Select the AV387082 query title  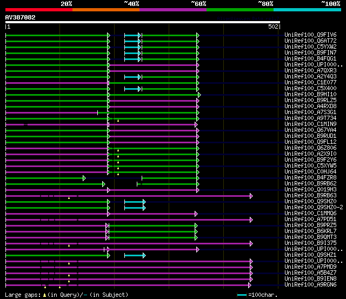tap(21, 17)
